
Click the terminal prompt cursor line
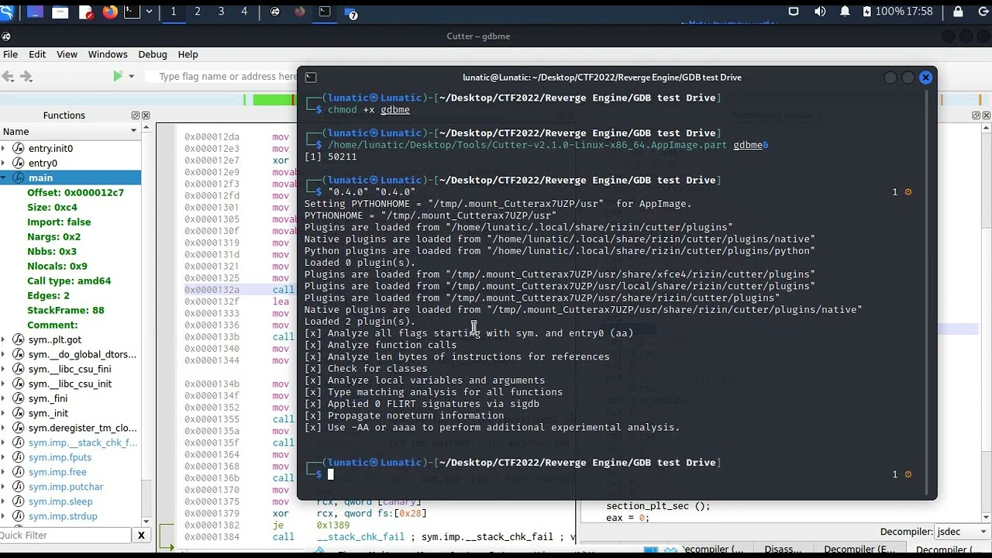(330, 474)
